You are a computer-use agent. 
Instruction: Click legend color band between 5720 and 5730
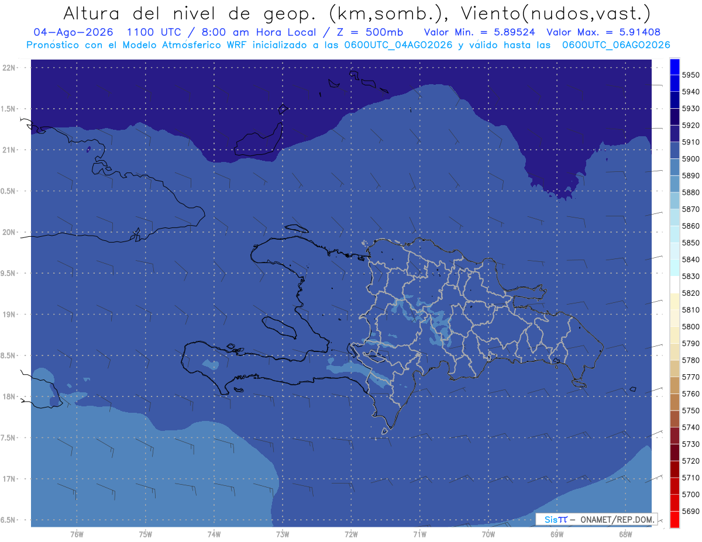pos(675,453)
